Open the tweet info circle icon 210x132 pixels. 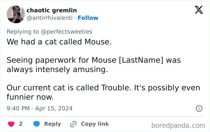[x=199, y=108]
